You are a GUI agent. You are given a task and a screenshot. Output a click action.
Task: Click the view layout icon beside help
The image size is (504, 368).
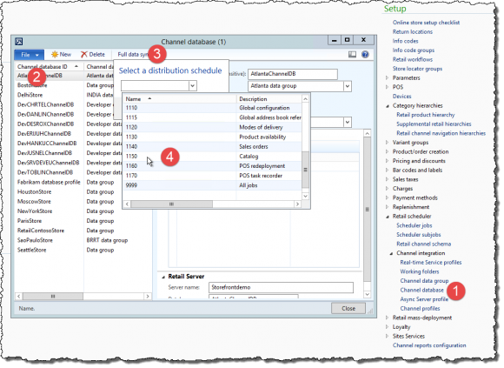[352, 55]
